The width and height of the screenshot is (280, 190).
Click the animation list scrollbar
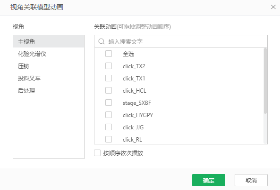pos(265,81)
